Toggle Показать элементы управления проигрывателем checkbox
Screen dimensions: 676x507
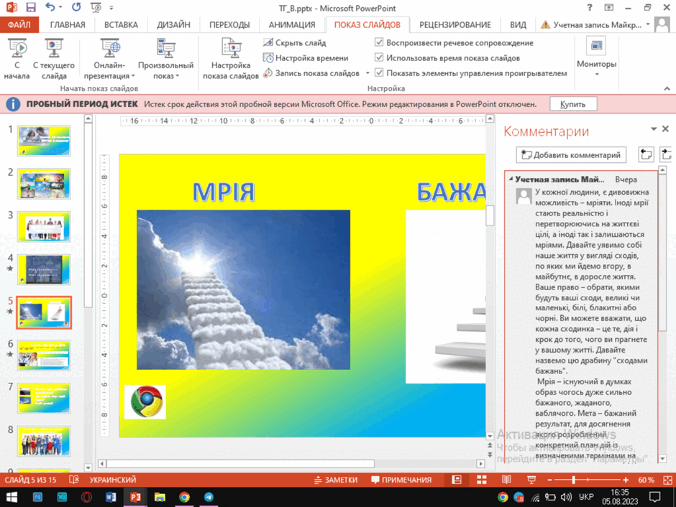[379, 73]
